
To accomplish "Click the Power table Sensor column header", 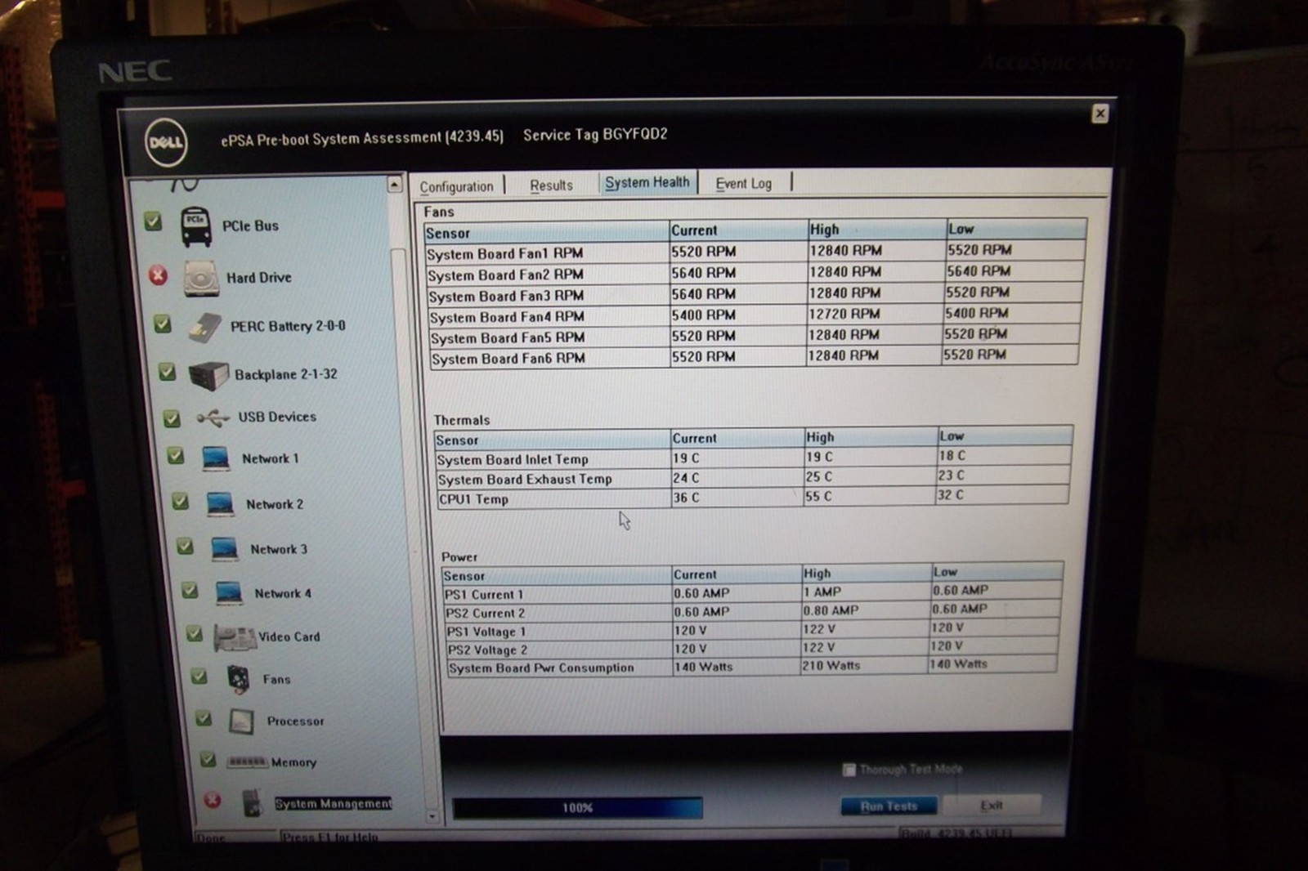I will pyautogui.click(x=557, y=576).
